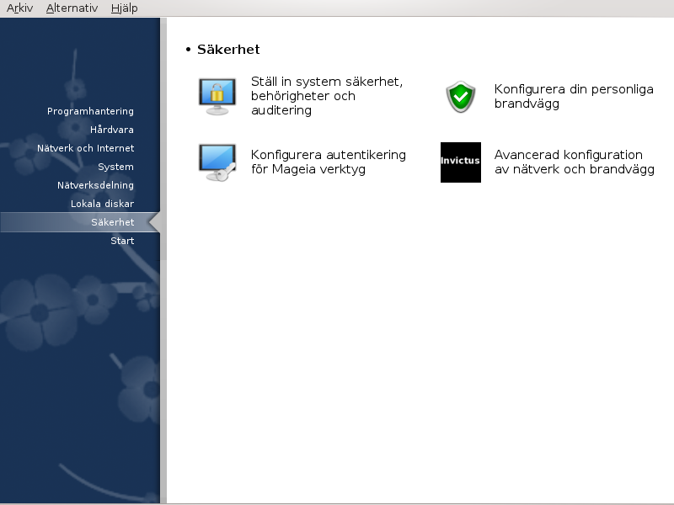This screenshot has width=674, height=505.
Task: Switch to the Start sidebar section
Action: click(122, 241)
